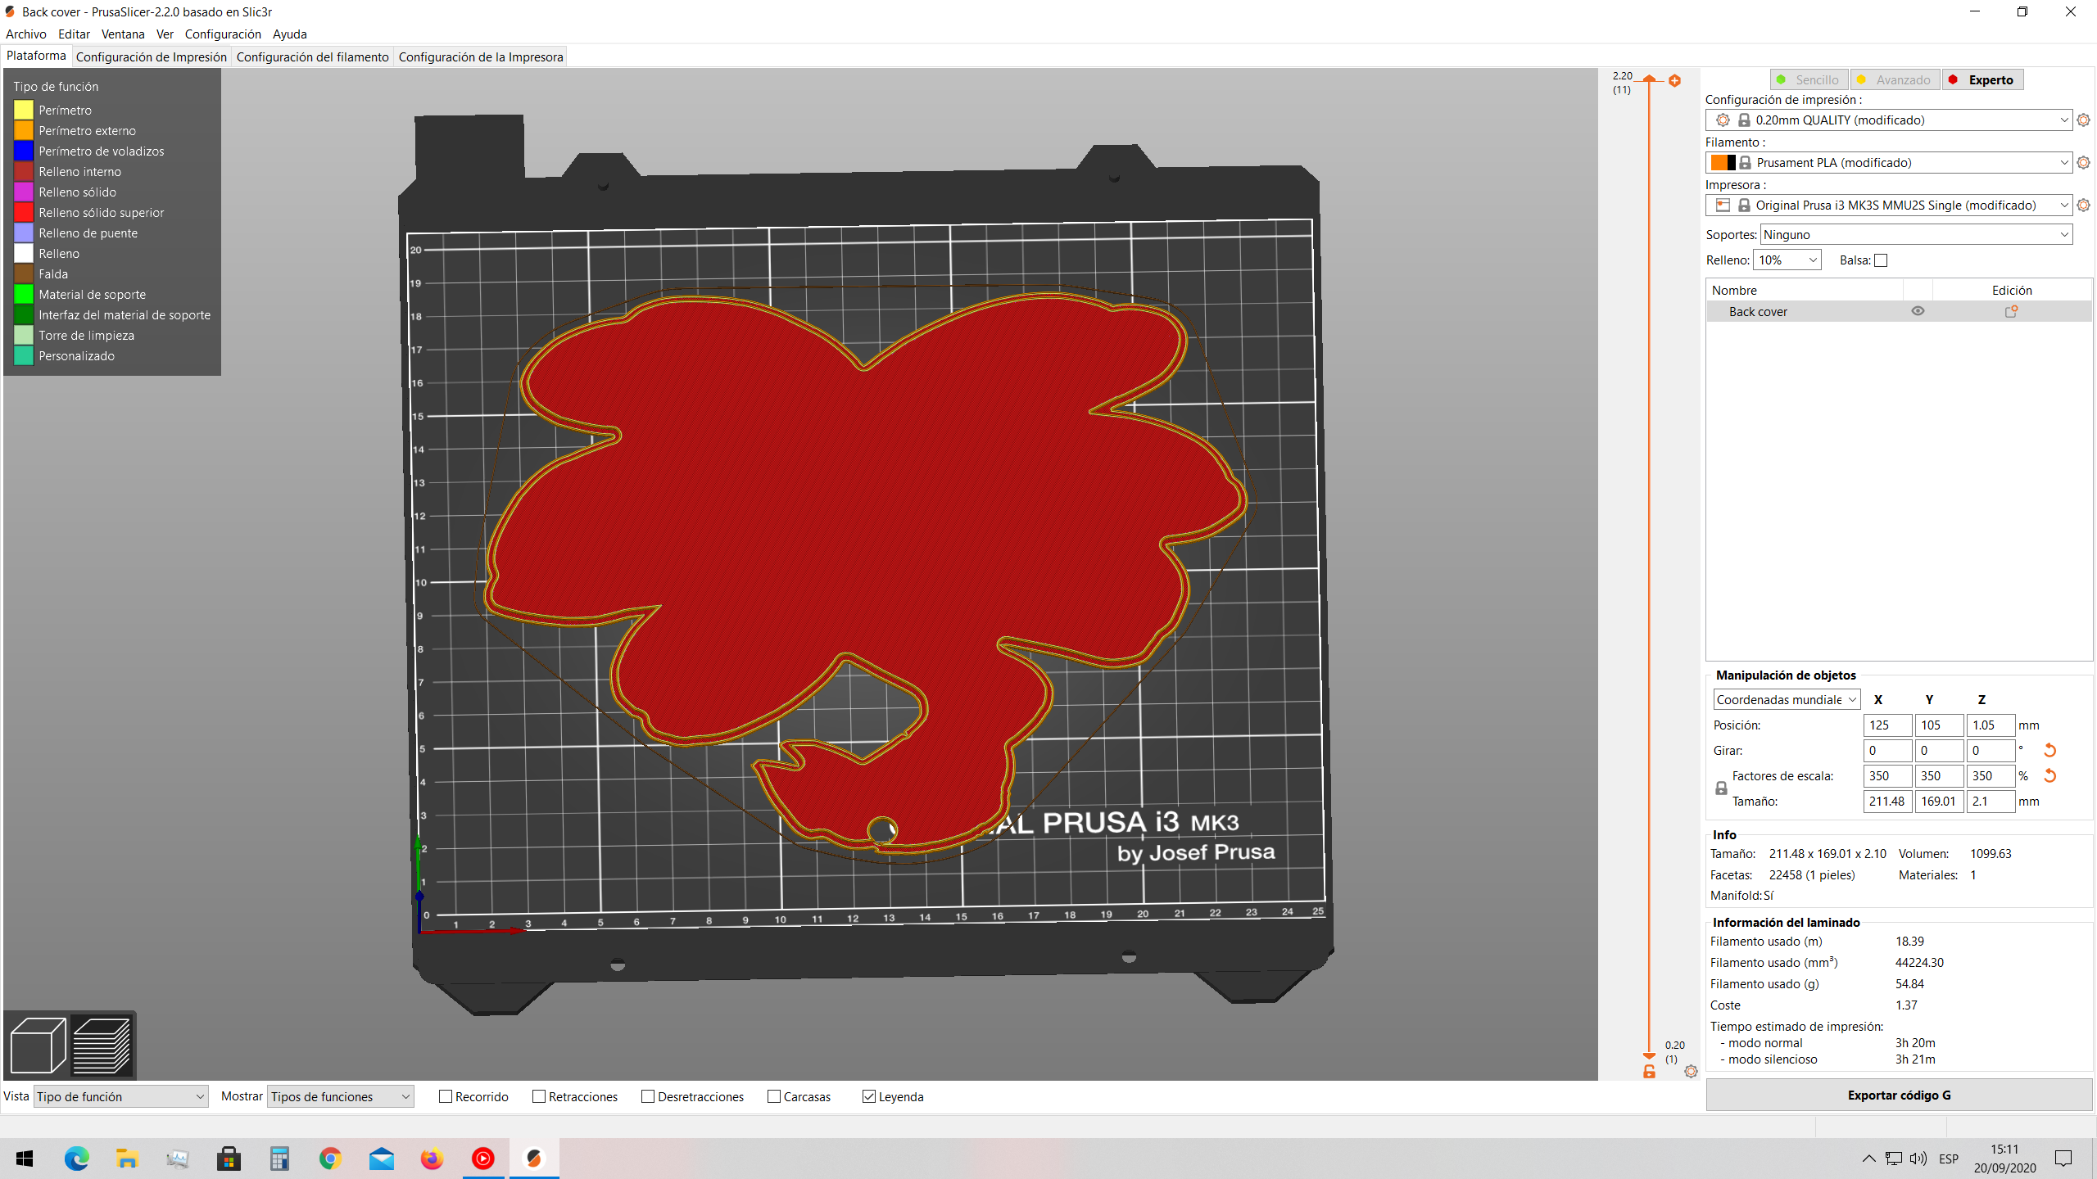Select the sliced layers preview icon
Image resolution: width=2097 pixels, height=1179 pixels.
click(102, 1045)
